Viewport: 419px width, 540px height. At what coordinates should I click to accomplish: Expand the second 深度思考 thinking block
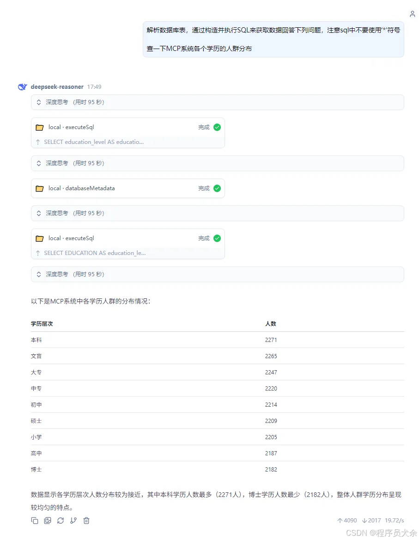coord(39,163)
